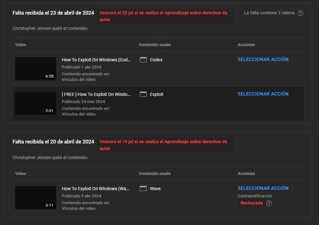Open SELECCIONAR ACCIÓN for the [FREE] Exploit video
The width and height of the screenshot is (319, 225).
click(x=263, y=94)
